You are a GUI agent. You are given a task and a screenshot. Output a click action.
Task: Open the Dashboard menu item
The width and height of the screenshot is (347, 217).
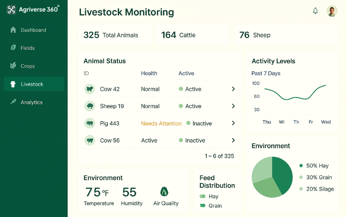point(33,30)
